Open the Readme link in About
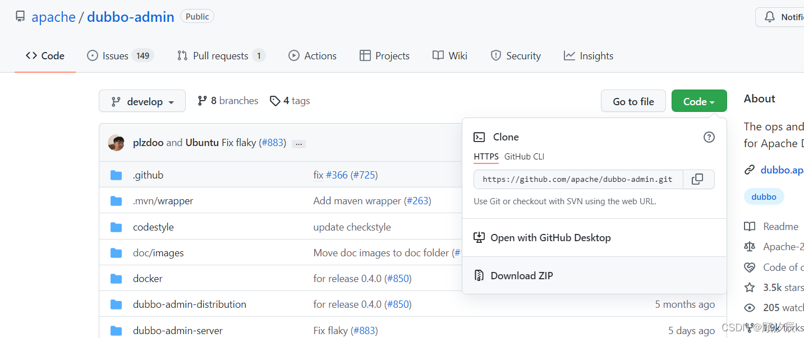804x338 pixels. (771, 227)
